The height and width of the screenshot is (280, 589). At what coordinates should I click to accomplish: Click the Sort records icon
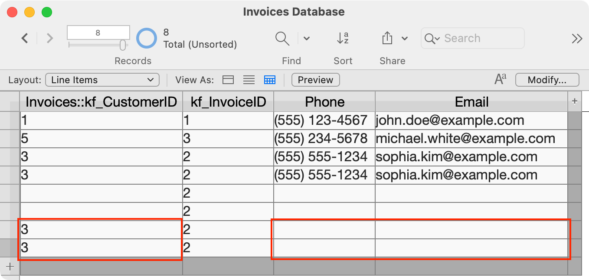pos(343,39)
